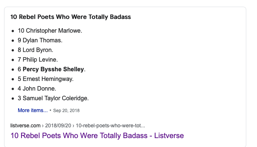Click the 2018/09/20 breadcrumb segment
This screenshot has height=147, width=257.
pos(58,125)
